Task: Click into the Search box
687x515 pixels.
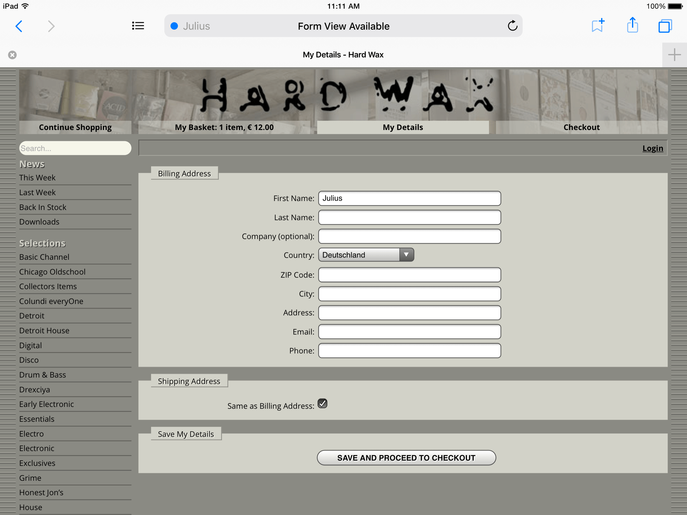Action: point(75,149)
